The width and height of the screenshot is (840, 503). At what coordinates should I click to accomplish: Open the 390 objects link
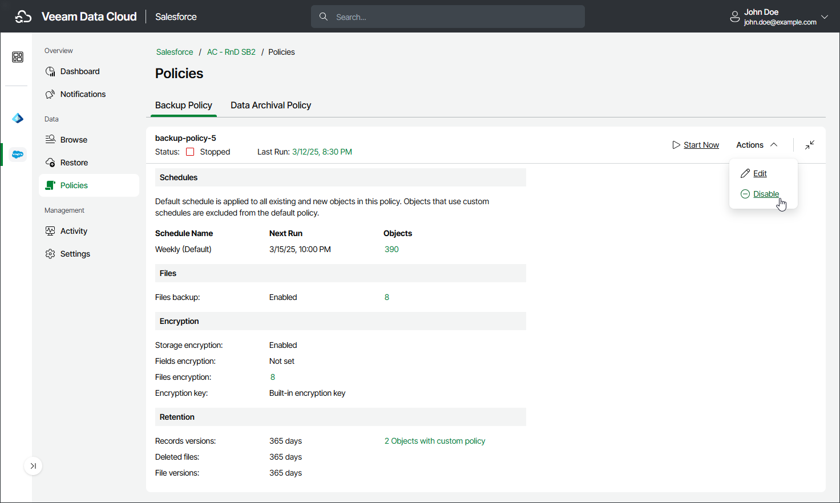tap(391, 249)
